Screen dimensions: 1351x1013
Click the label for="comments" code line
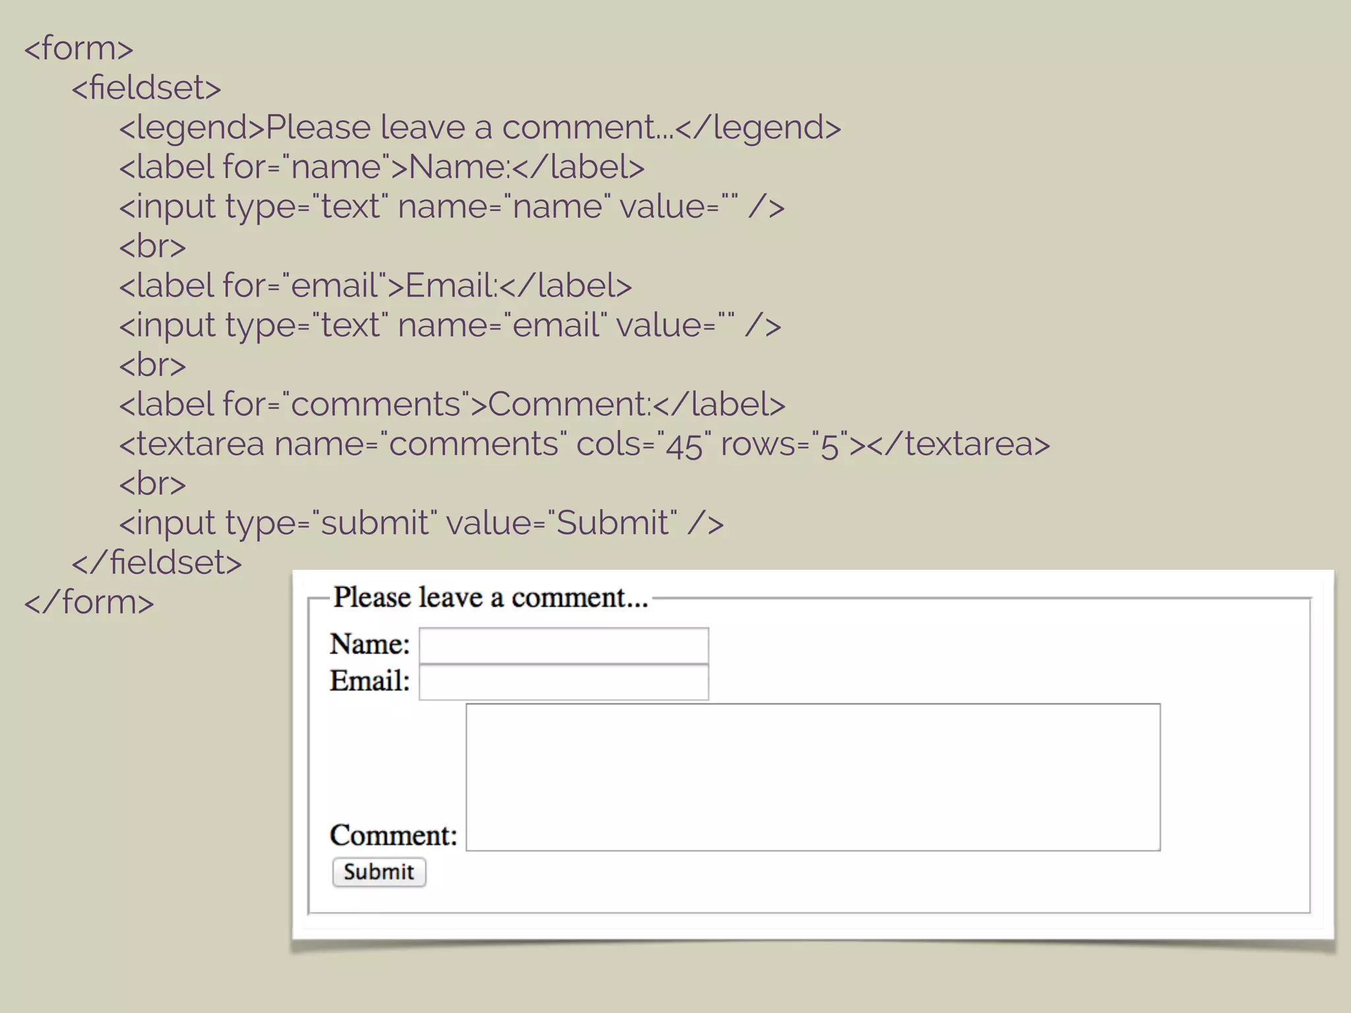[x=452, y=404]
